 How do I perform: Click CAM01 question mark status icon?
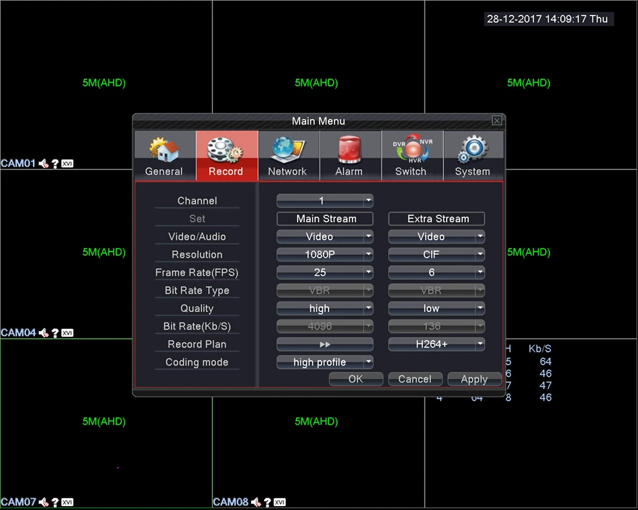[x=55, y=164]
